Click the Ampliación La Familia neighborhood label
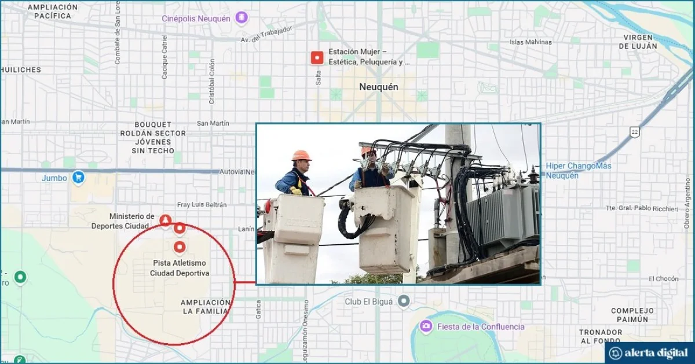This screenshot has height=364, width=695. (206, 307)
